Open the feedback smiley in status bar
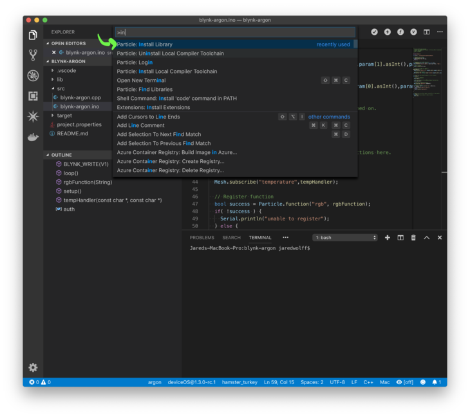This screenshot has width=470, height=417. click(423, 382)
